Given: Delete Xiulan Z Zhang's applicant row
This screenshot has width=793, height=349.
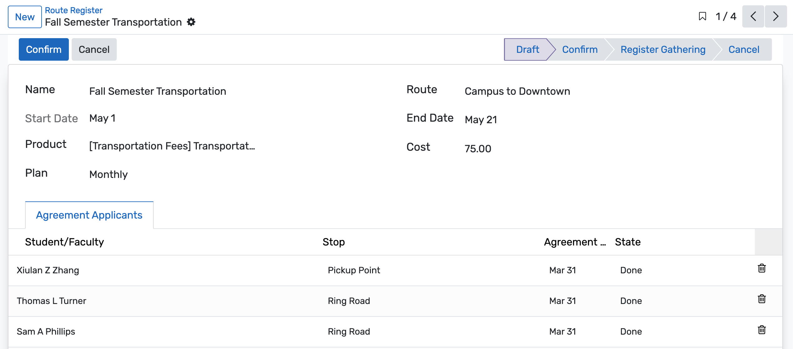Looking at the screenshot, I should click(x=762, y=268).
